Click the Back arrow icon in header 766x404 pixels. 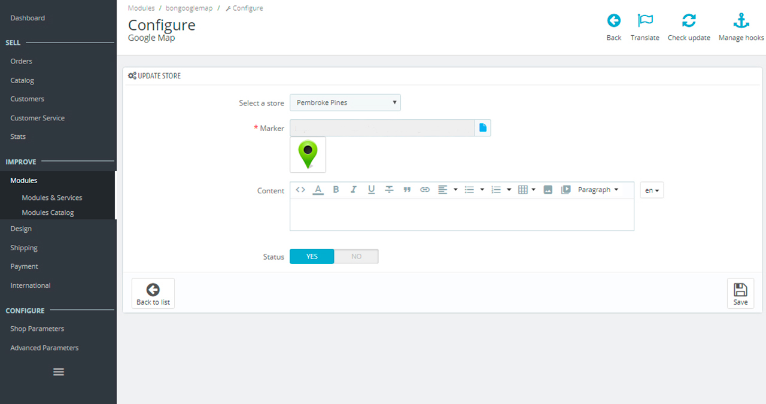[x=614, y=21]
